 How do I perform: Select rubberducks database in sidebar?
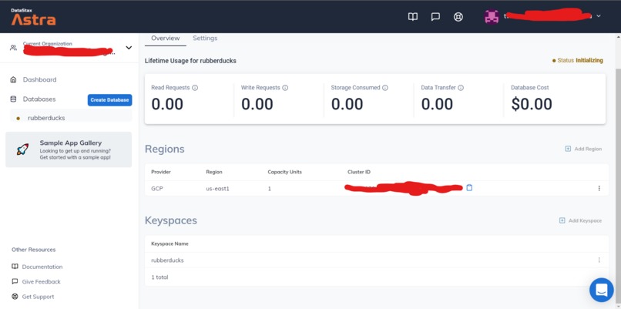click(x=46, y=118)
